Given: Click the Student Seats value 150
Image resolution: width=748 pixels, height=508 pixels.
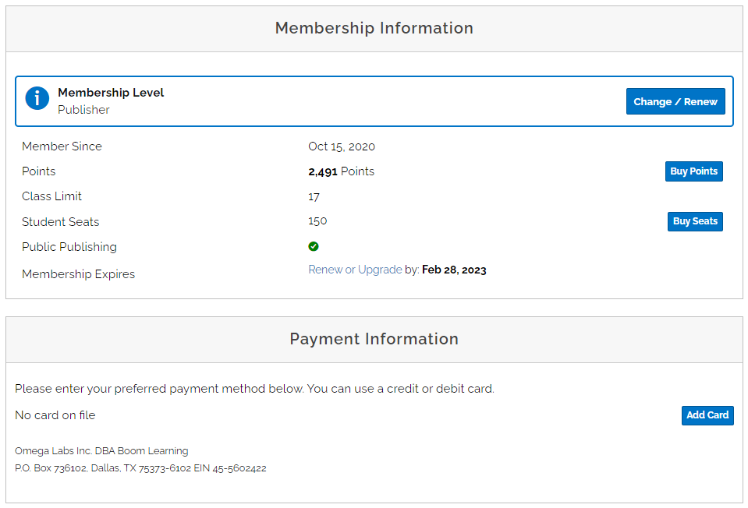Looking at the screenshot, I should 317,221.
